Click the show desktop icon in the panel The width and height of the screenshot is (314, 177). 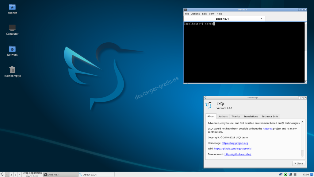pos(312,175)
